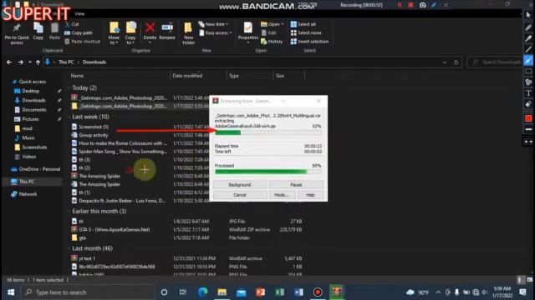
Task: Open the View ribbon tab
Action: pyautogui.click(x=79, y=13)
